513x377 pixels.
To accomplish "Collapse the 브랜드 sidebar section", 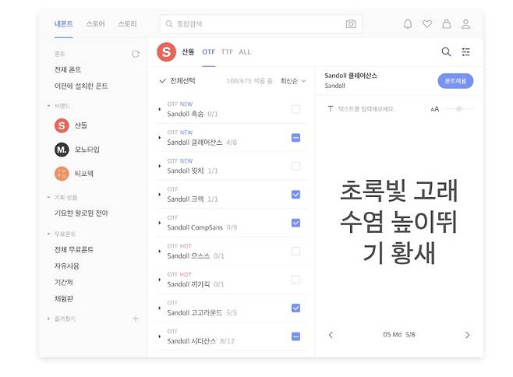I will click(49, 105).
